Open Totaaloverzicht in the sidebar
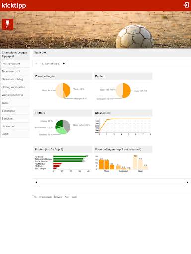The height and width of the screenshot is (254, 191). tap(15, 71)
